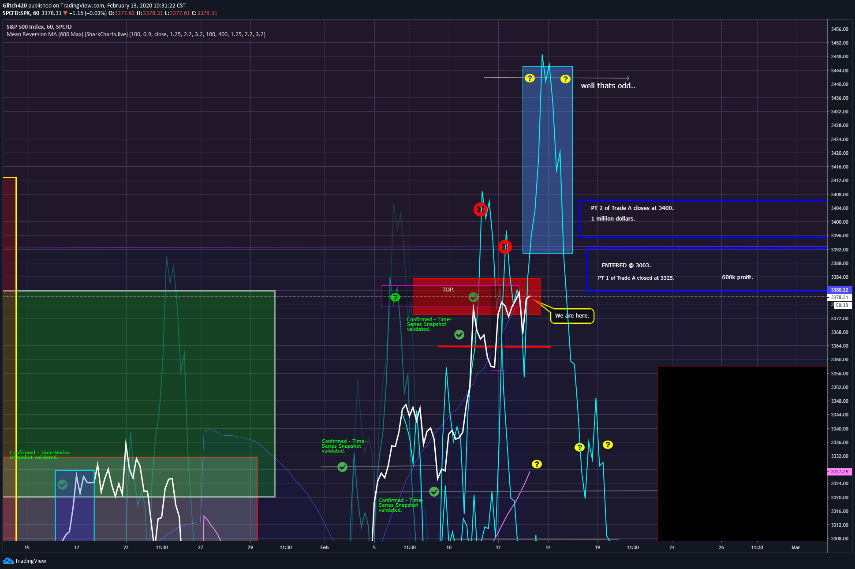
Task: Click the blue 3380.22 price tag
Action: pos(839,290)
